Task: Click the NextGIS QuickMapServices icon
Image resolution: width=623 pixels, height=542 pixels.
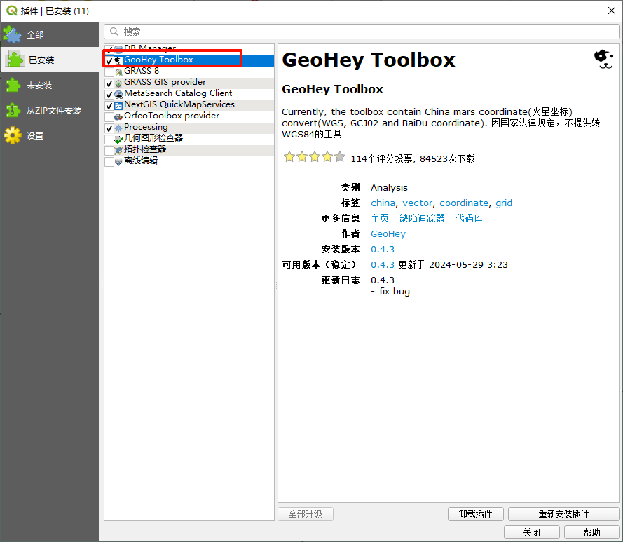Action: [118, 106]
